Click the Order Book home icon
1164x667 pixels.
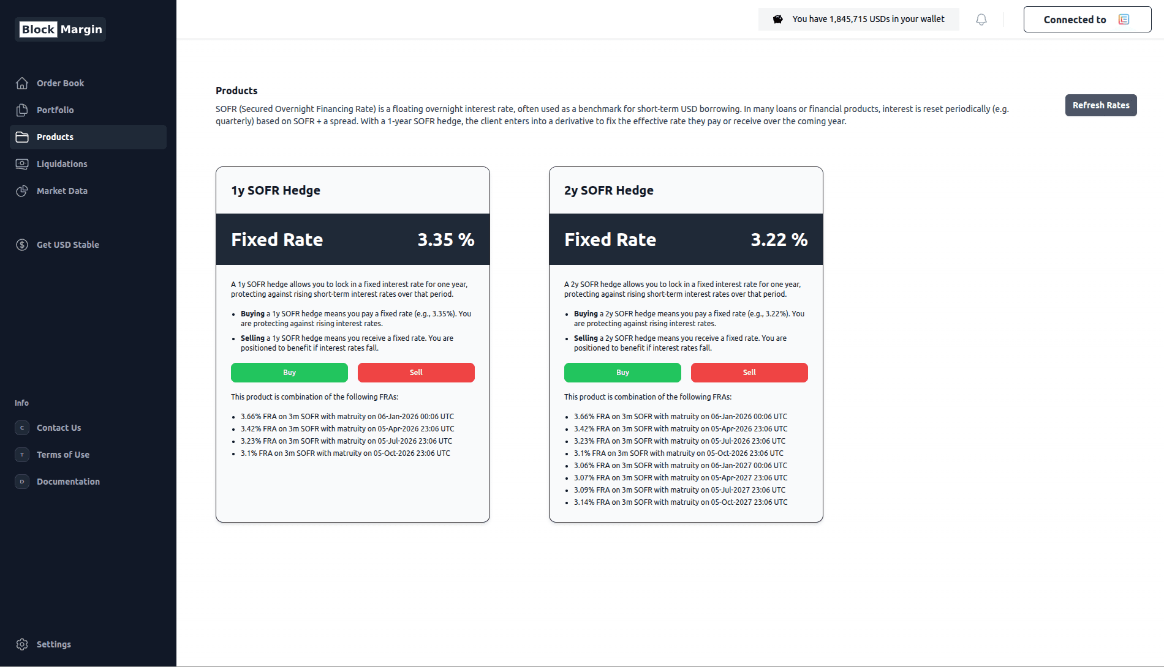point(22,83)
